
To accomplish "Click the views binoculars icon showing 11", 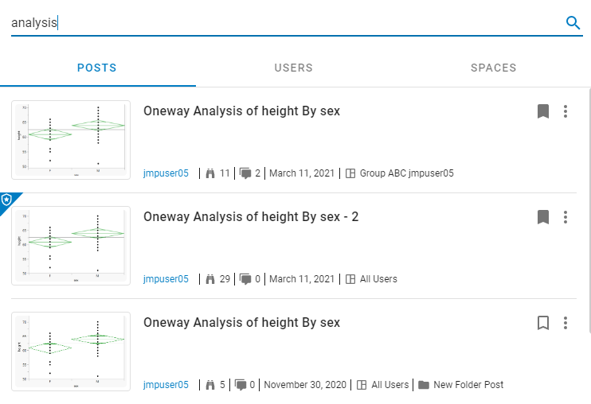I will click(x=210, y=173).
